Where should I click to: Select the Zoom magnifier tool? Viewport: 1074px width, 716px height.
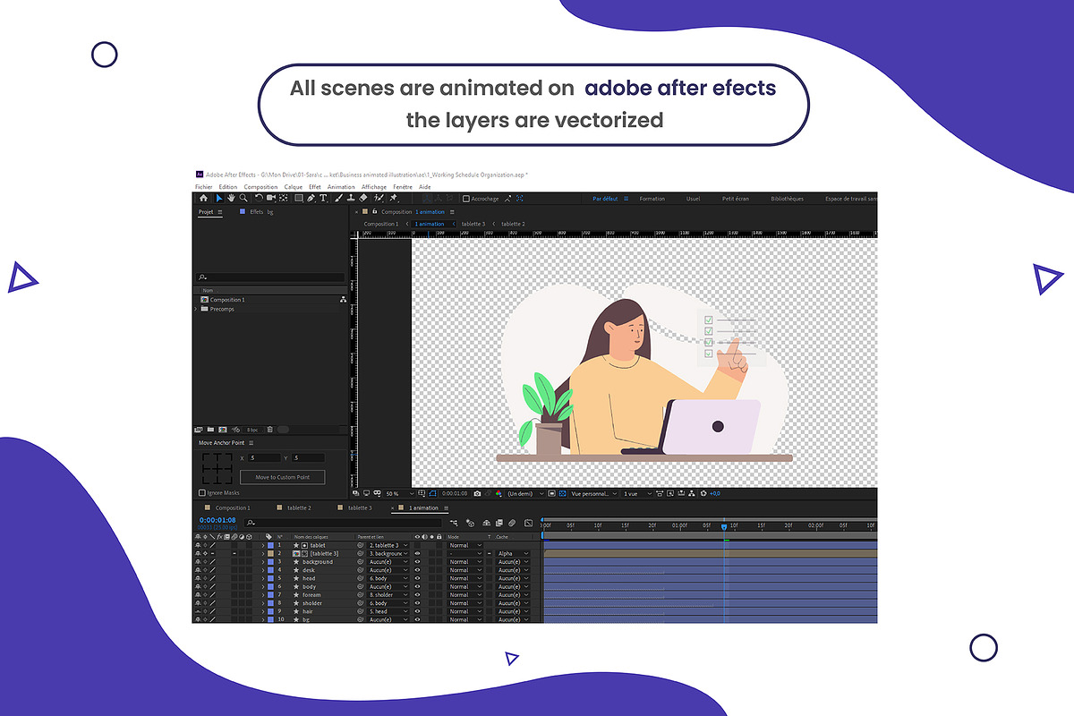[x=243, y=199]
